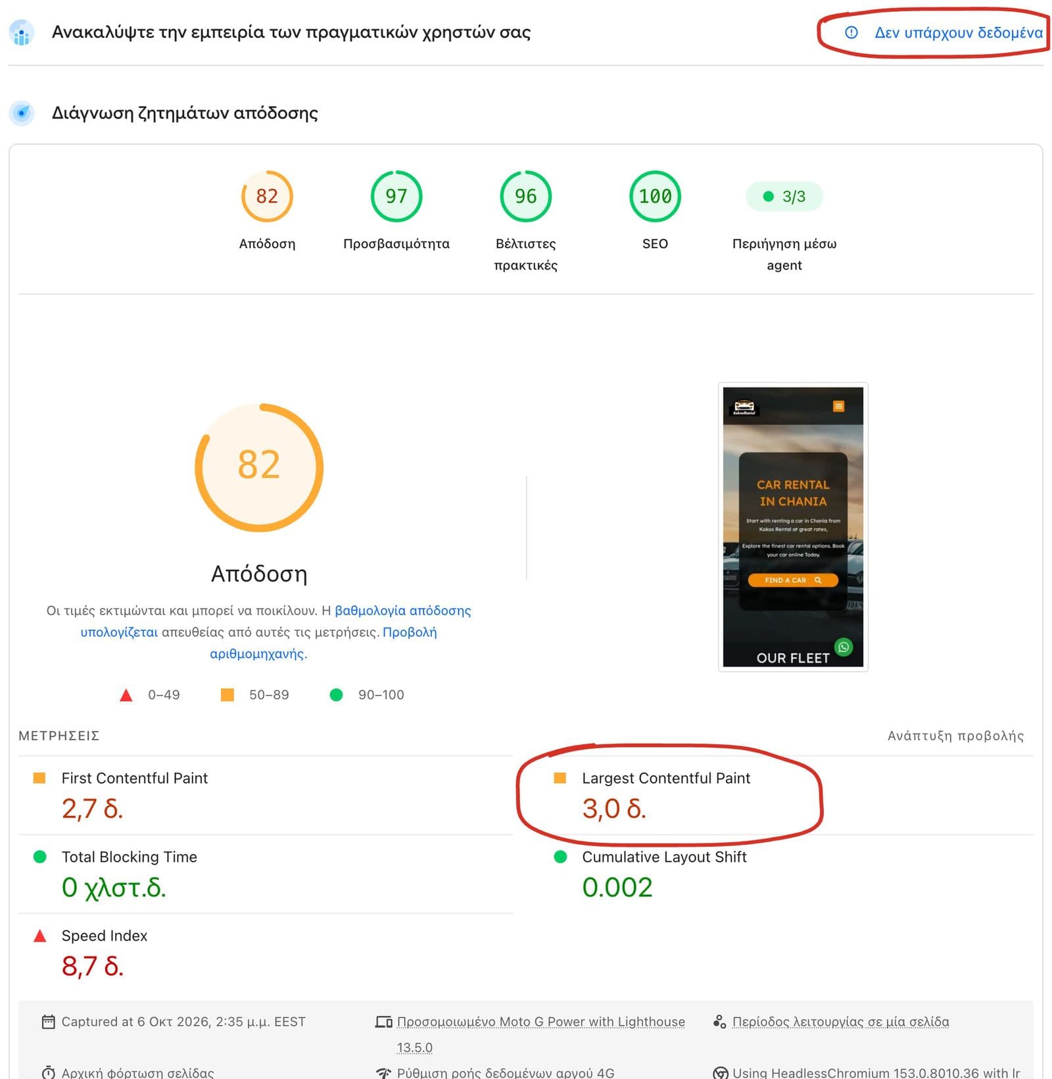The width and height of the screenshot is (1052, 1079).
Task: Select the 97 Προσβασιμότητα score gauge
Action: click(x=396, y=196)
